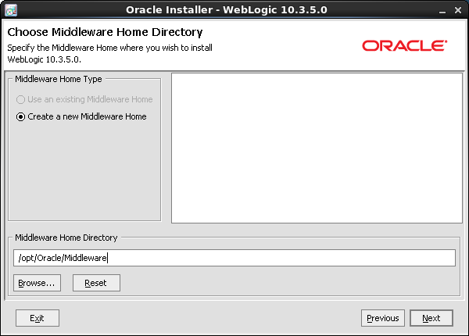Select Use an existing Middleware Home option

pos(84,99)
